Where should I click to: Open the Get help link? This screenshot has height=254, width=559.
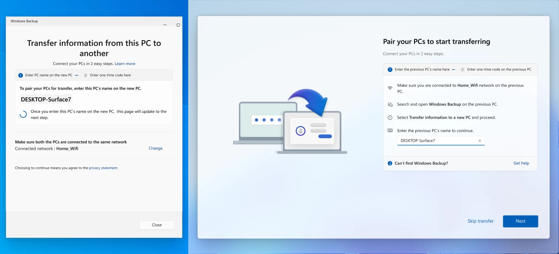(x=521, y=163)
